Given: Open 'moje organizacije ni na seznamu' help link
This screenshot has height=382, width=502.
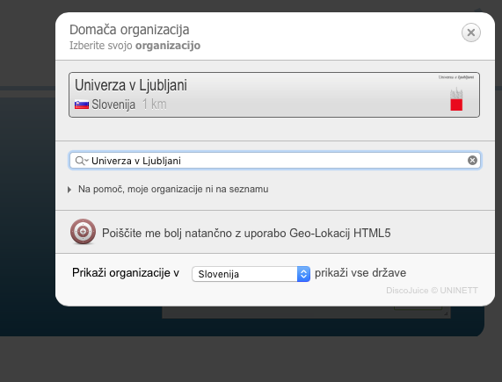Looking at the screenshot, I should tap(198, 189).
